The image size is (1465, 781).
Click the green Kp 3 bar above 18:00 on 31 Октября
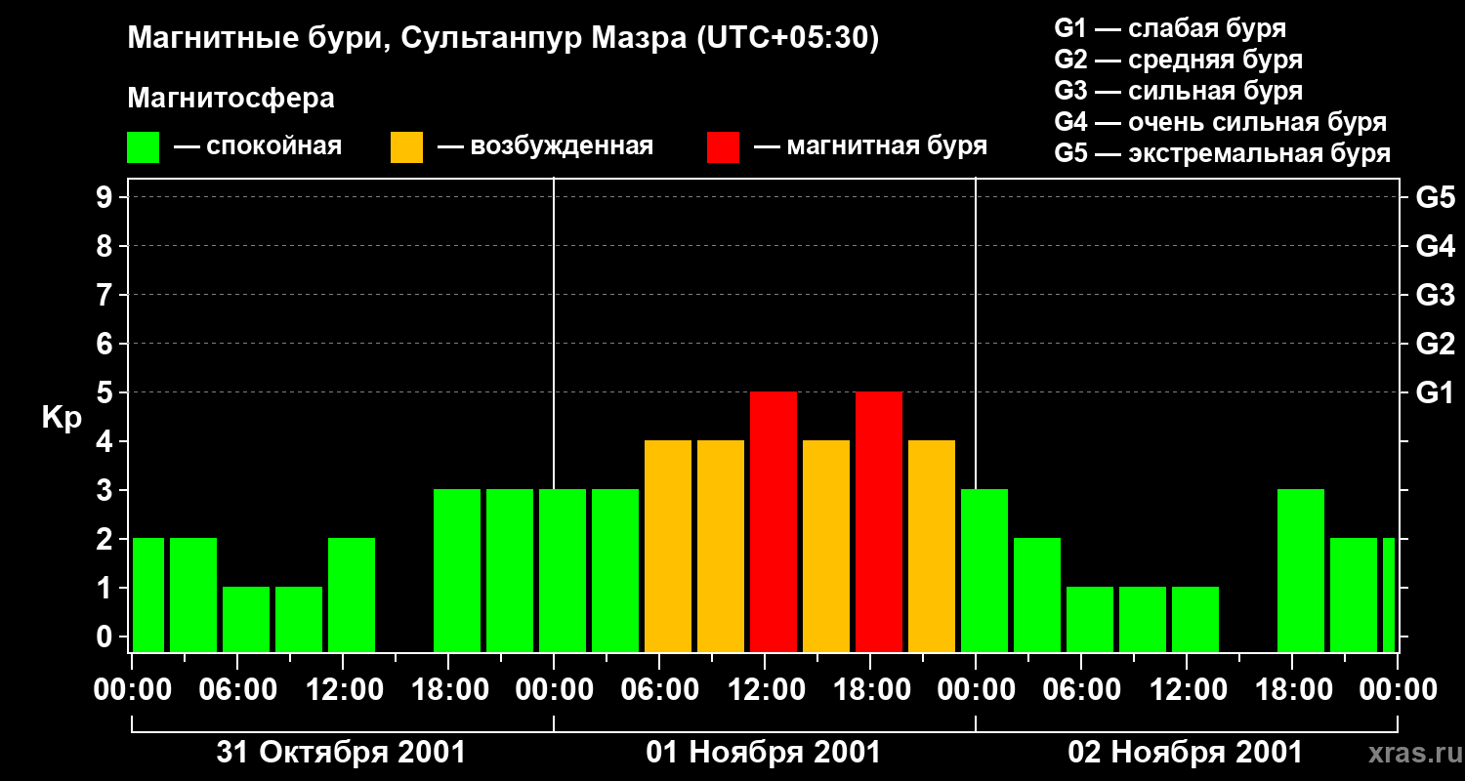[457, 571]
